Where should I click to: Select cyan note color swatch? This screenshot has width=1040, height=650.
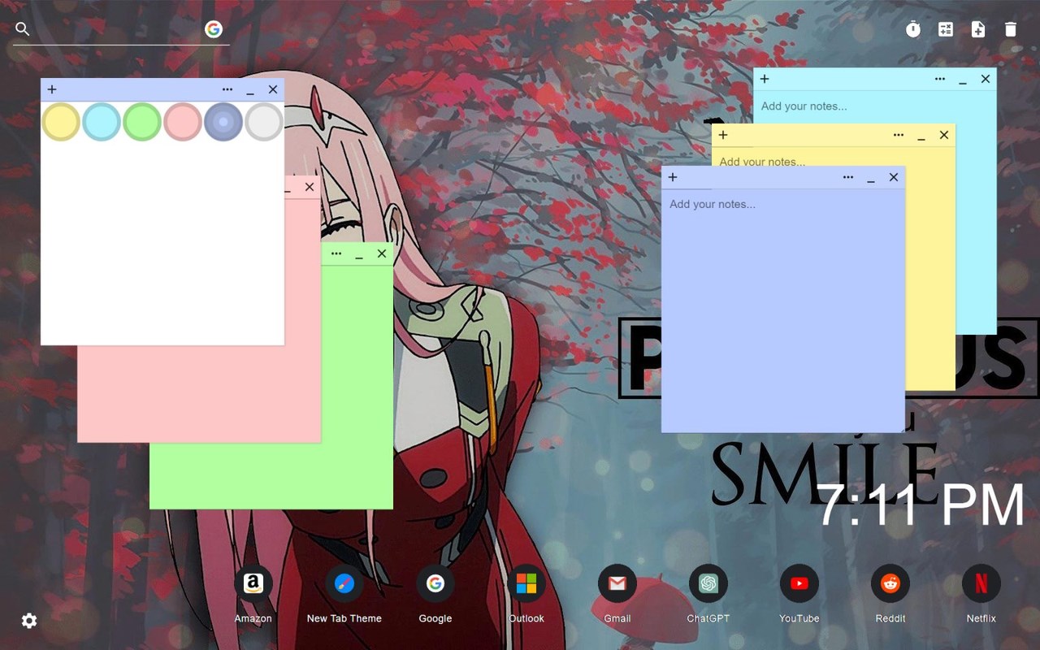(x=102, y=122)
